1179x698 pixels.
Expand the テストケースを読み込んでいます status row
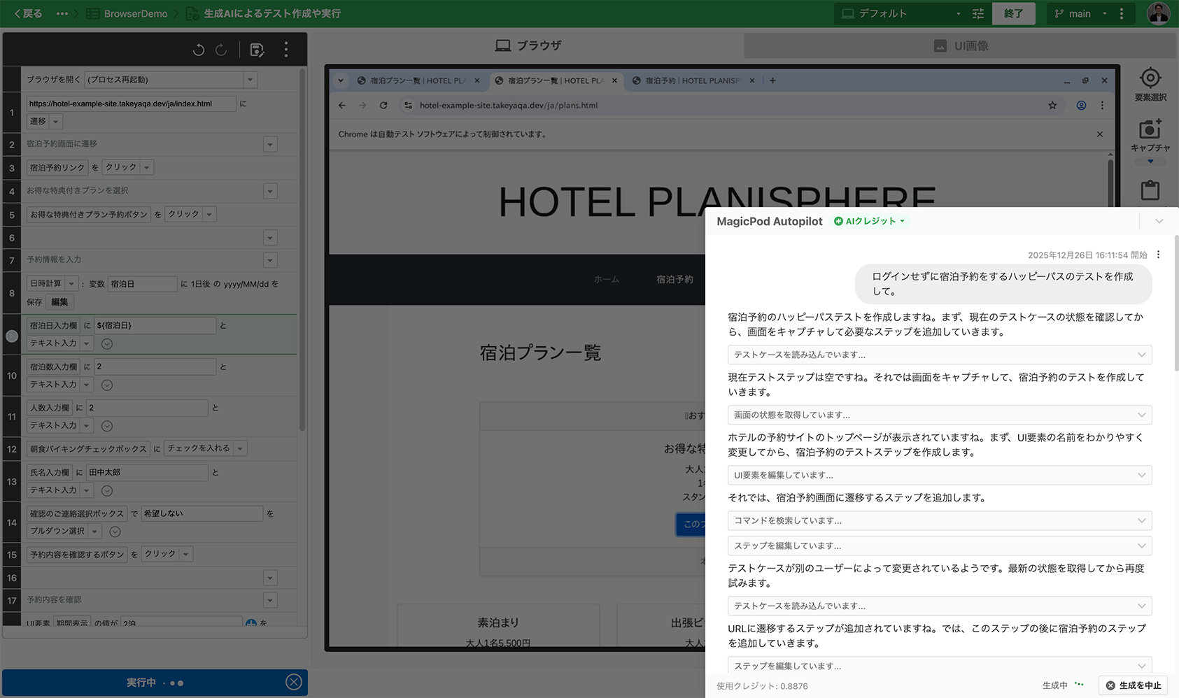(1141, 355)
